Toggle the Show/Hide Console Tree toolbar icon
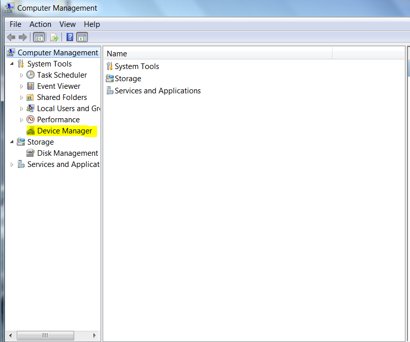Image resolution: width=410 pixels, height=342 pixels. (39, 37)
